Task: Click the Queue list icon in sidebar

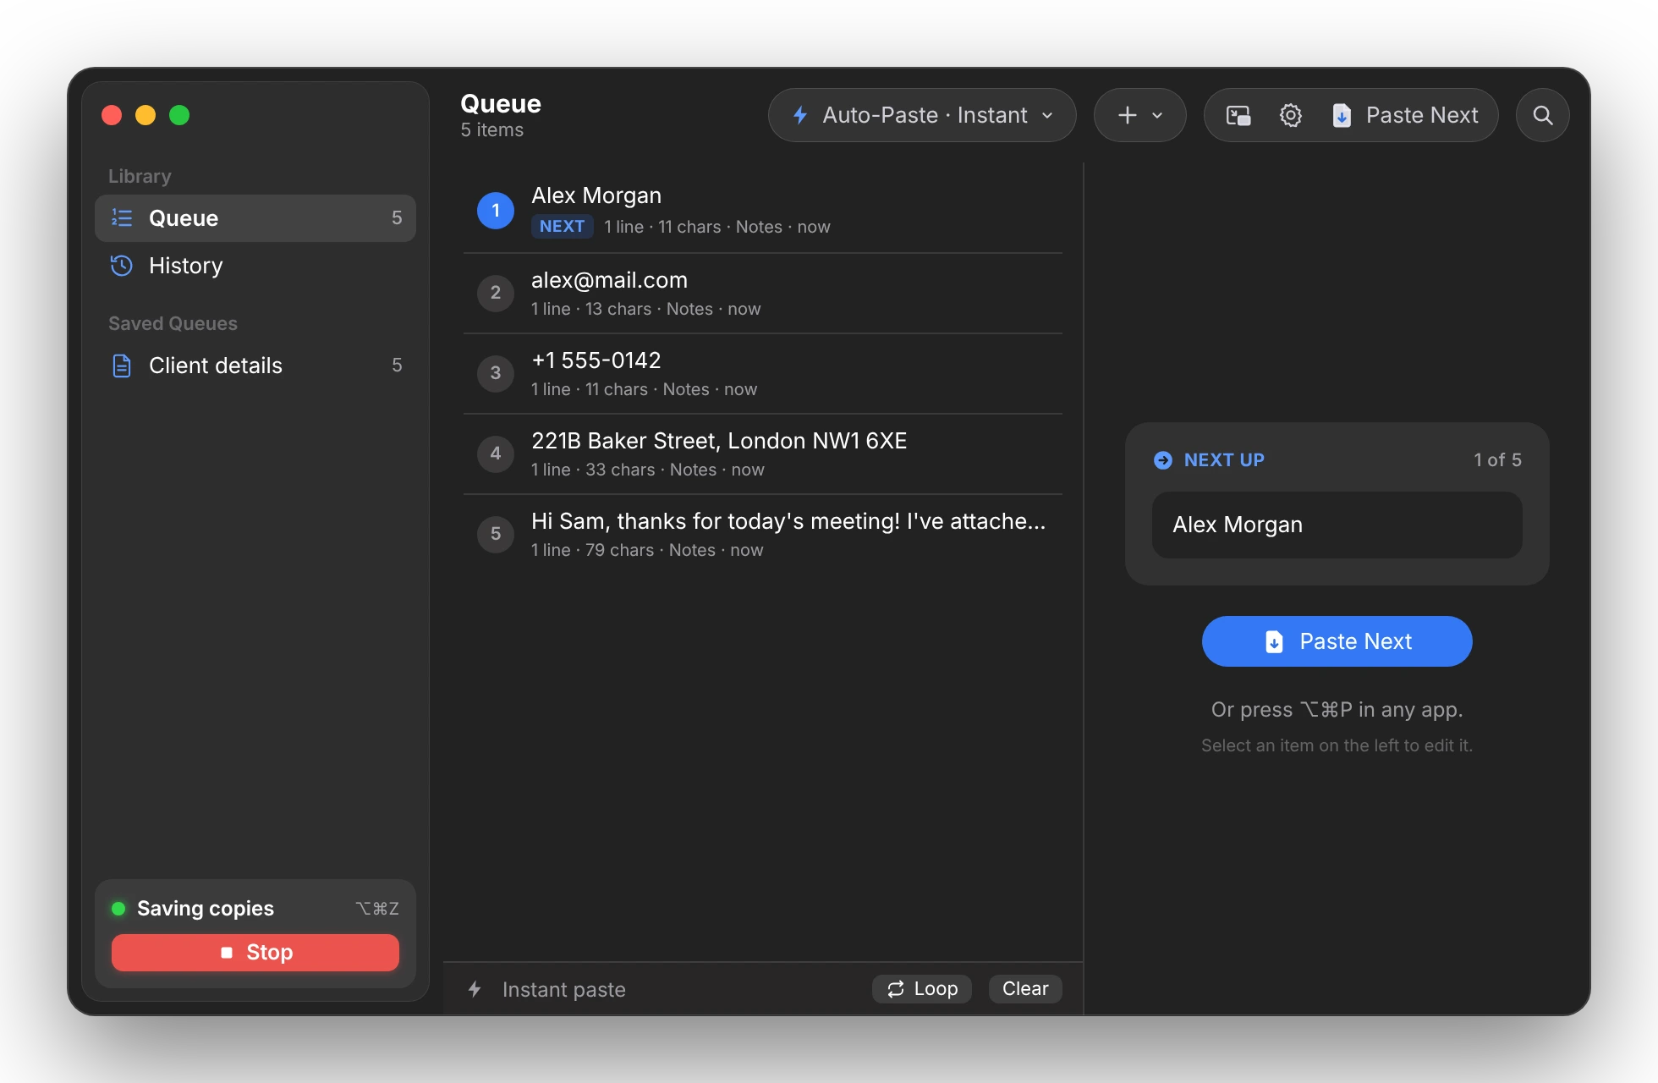Action: (122, 218)
